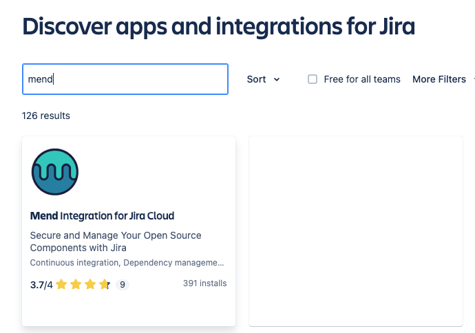Click the app description about Open Source Components

[x=116, y=241]
